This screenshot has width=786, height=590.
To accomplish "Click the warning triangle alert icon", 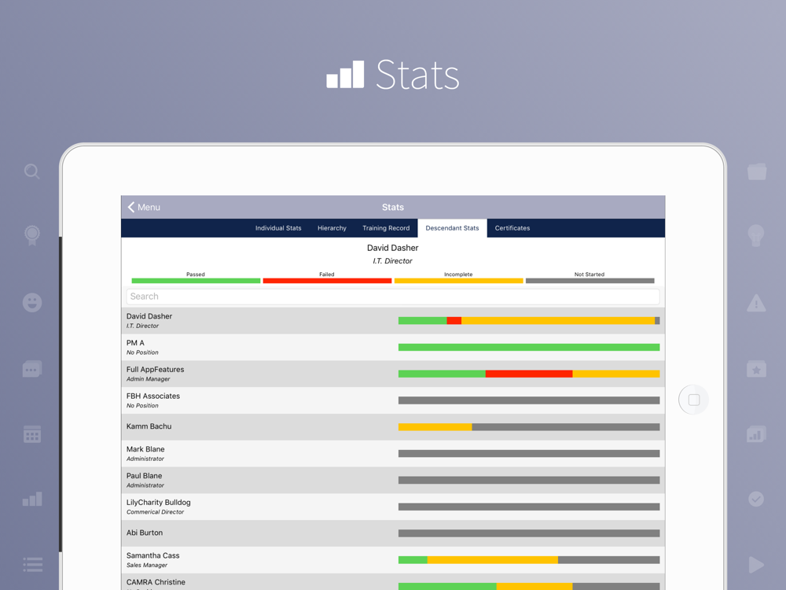I will tap(756, 303).
